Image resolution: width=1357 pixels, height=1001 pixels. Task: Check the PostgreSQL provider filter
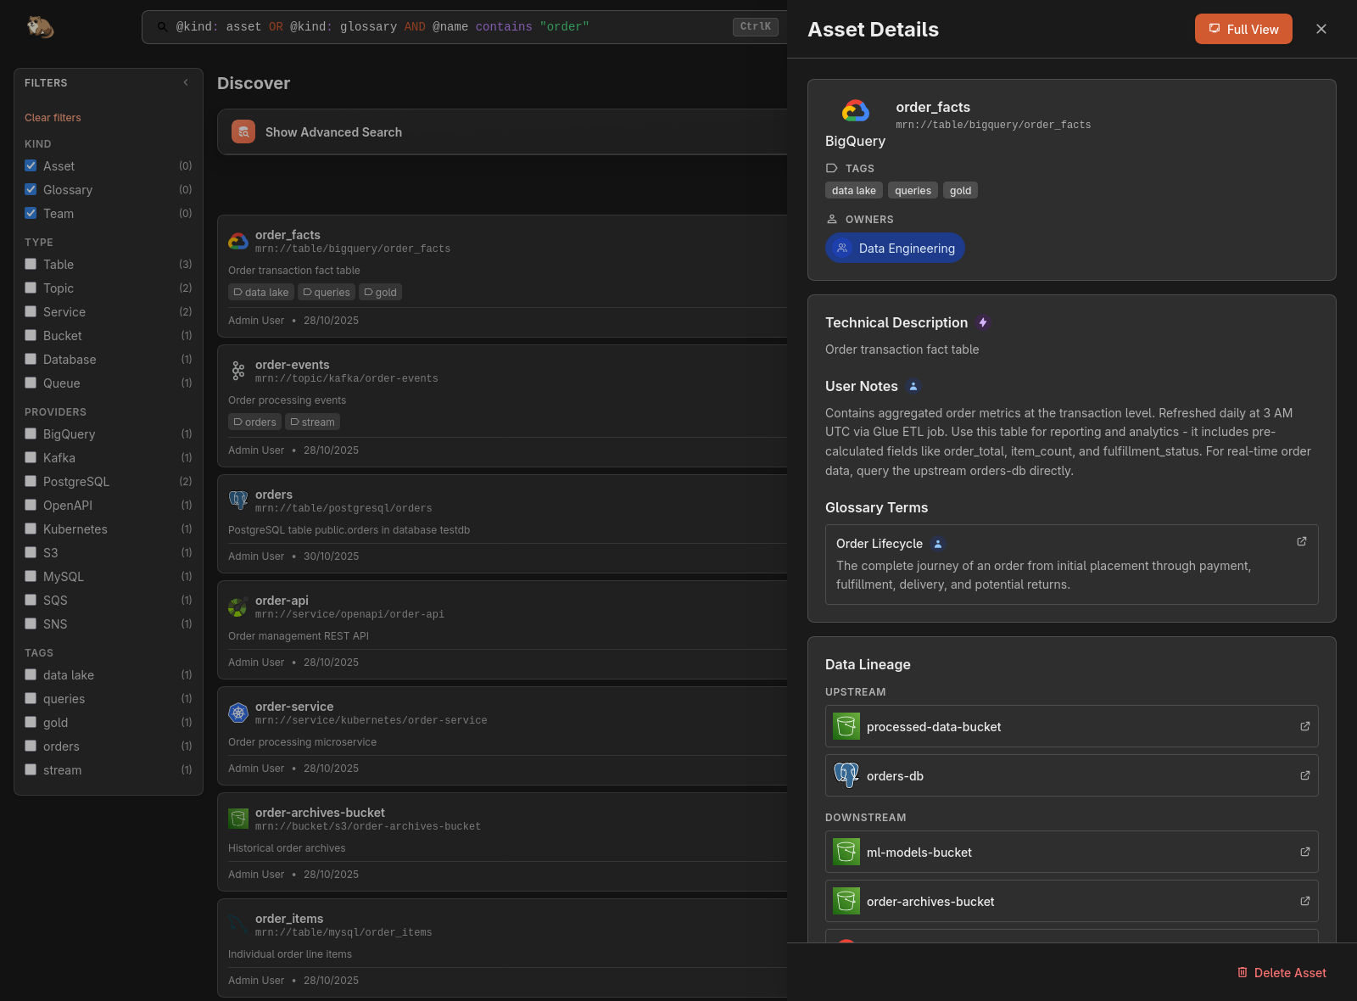31,482
